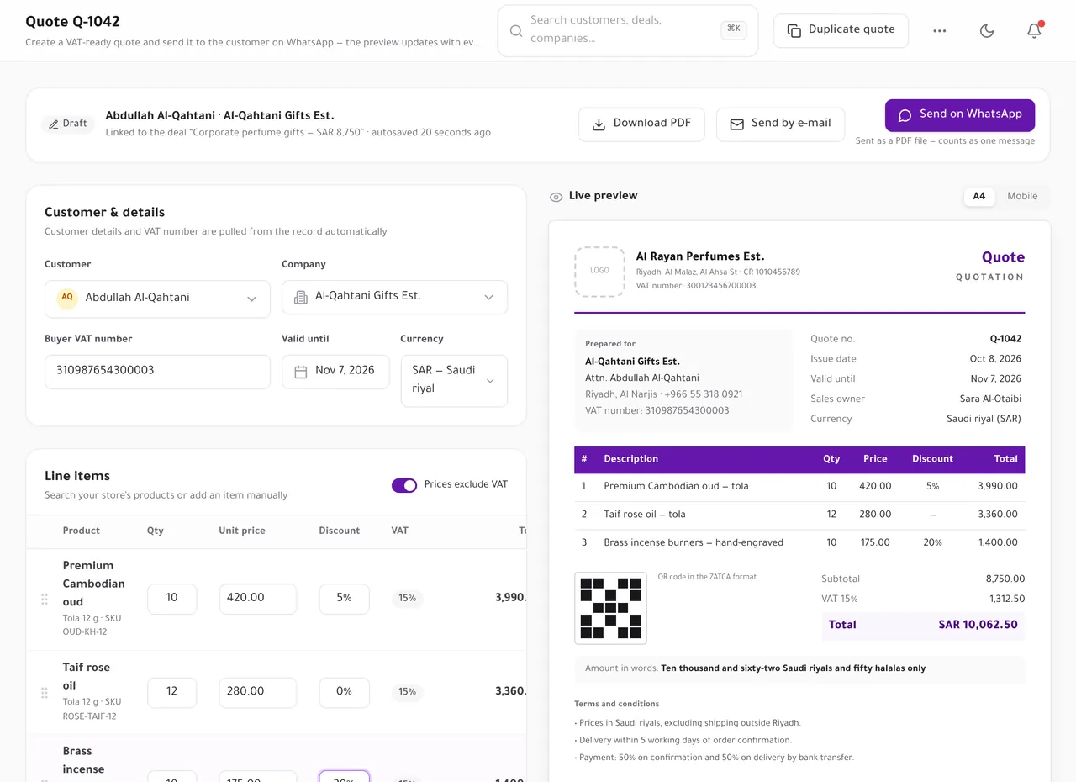This screenshot has width=1076, height=782.
Task: Click the "Sara Al-Otaibi" sales owner text
Action: click(x=990, y=399)
